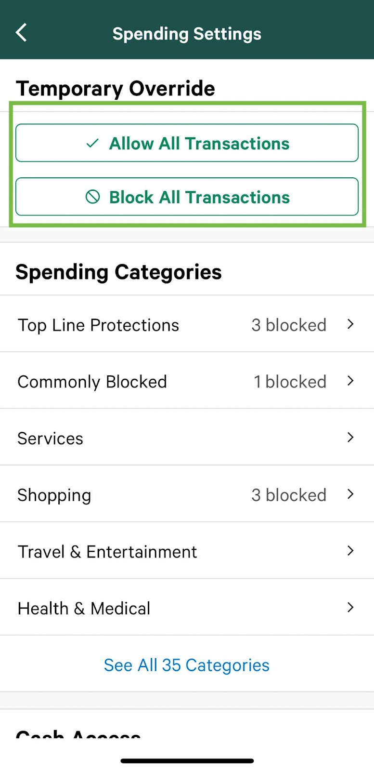Viewport: 374px width, 771px height.
Task: Expand the Shopping chevron
Action: [x=350, y=494]
